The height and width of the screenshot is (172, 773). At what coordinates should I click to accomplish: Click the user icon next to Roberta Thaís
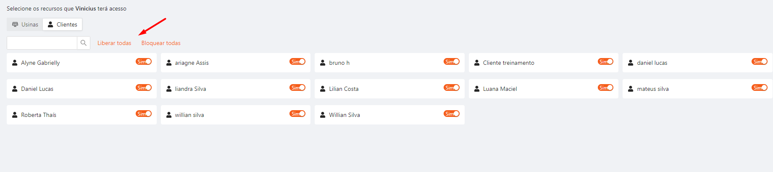point(15,115)
